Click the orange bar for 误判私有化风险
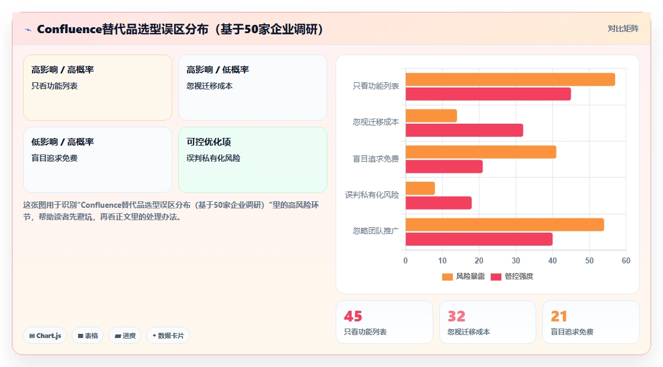The height and width of the screenshot is (367, 663). pos(420,189)
